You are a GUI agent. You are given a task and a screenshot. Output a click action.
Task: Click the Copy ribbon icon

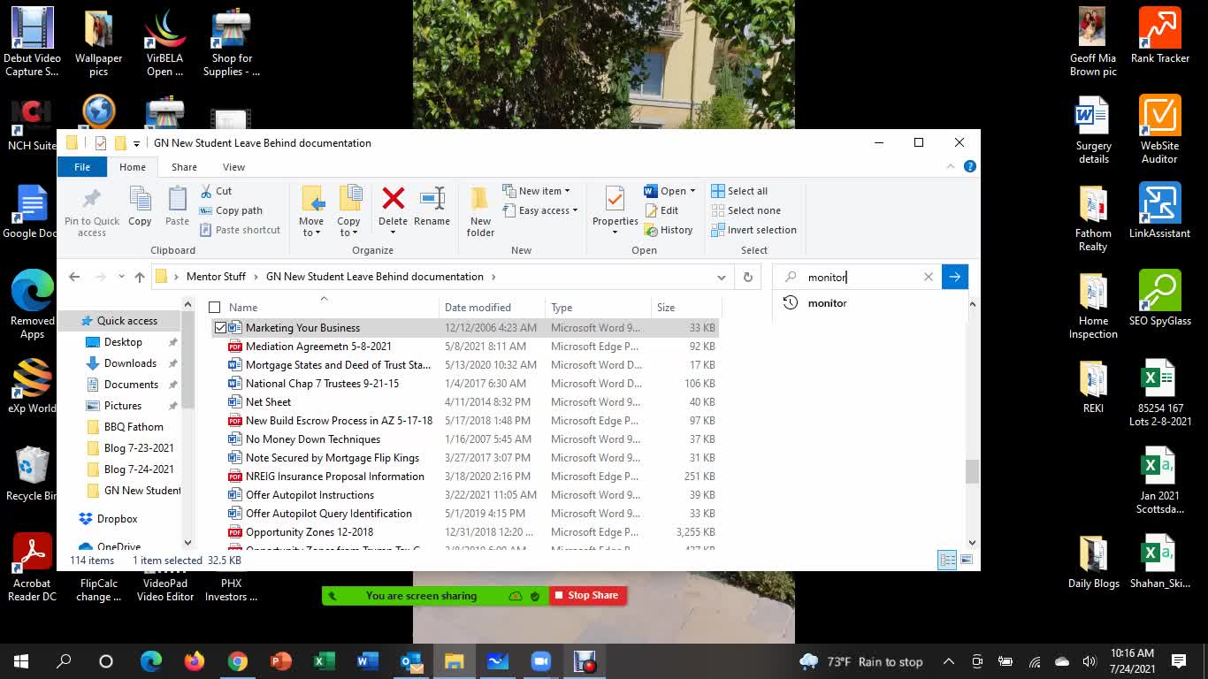(x=140, y=206)
